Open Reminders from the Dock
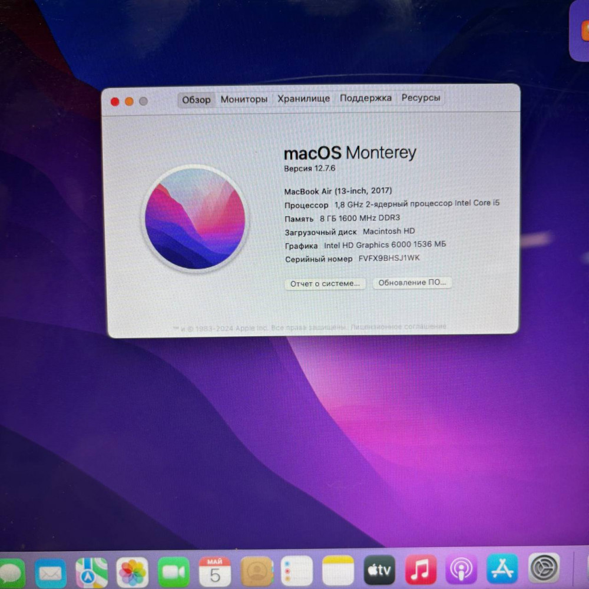The height and width of the screenshot is (589, 589). pyautogui.click(x=297, y=571)
